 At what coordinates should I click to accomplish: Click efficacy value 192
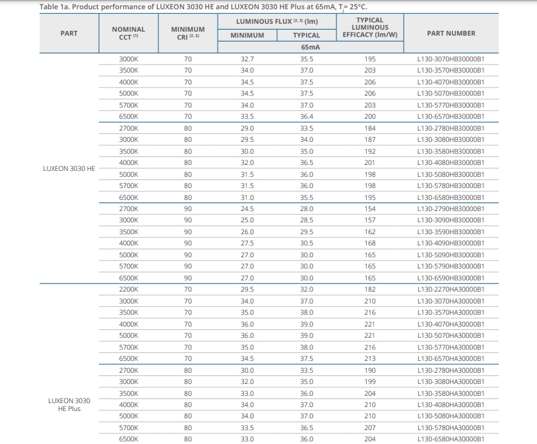tap(370, 152)
